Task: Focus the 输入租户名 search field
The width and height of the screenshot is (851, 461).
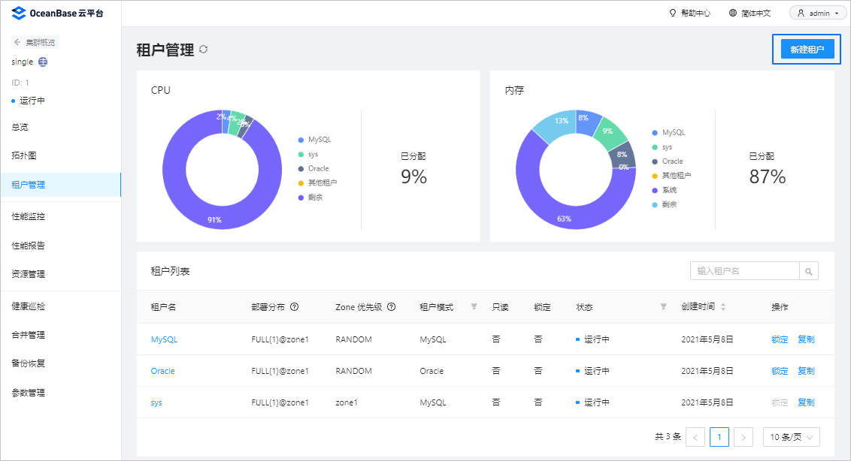Action: (744, 271)
